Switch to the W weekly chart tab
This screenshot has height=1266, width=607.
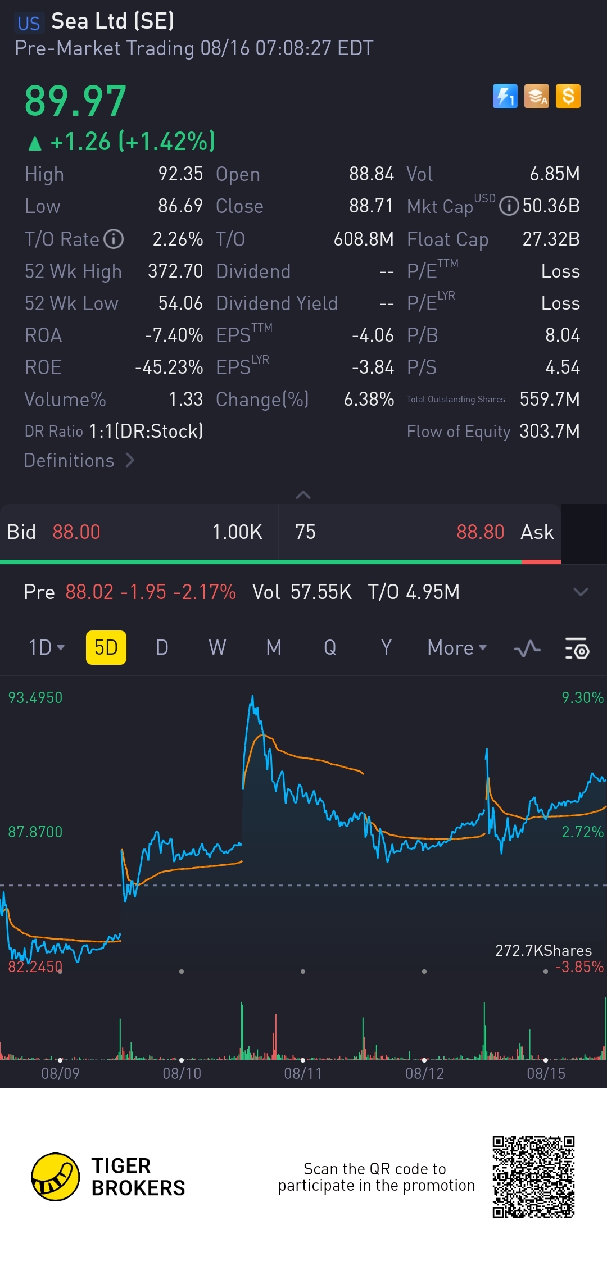[x=218, y=647]
